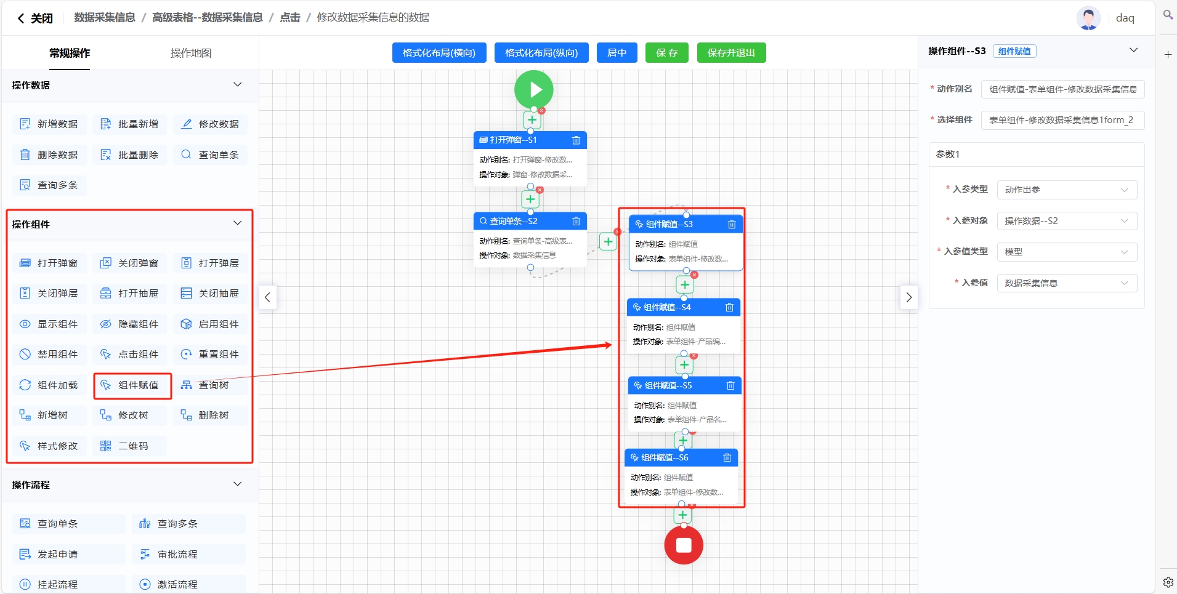Click the red stop end node

pos(683,545)
